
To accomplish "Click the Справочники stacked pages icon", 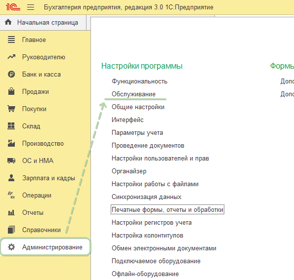I will click(x=11, y=230).
